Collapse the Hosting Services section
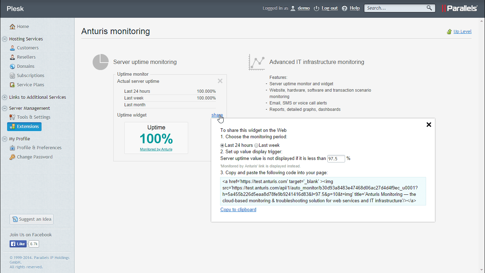This screenshot has width=485, height=273. point(5,39)
